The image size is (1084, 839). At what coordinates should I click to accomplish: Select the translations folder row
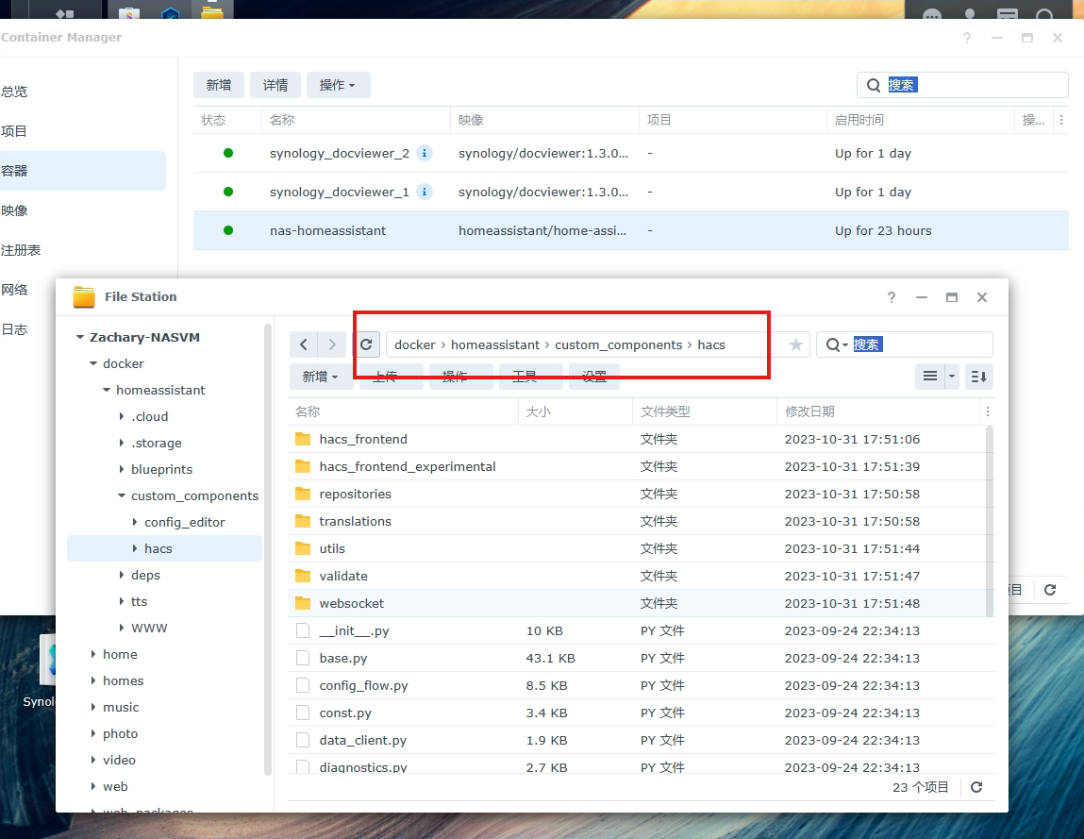[638, 521]
